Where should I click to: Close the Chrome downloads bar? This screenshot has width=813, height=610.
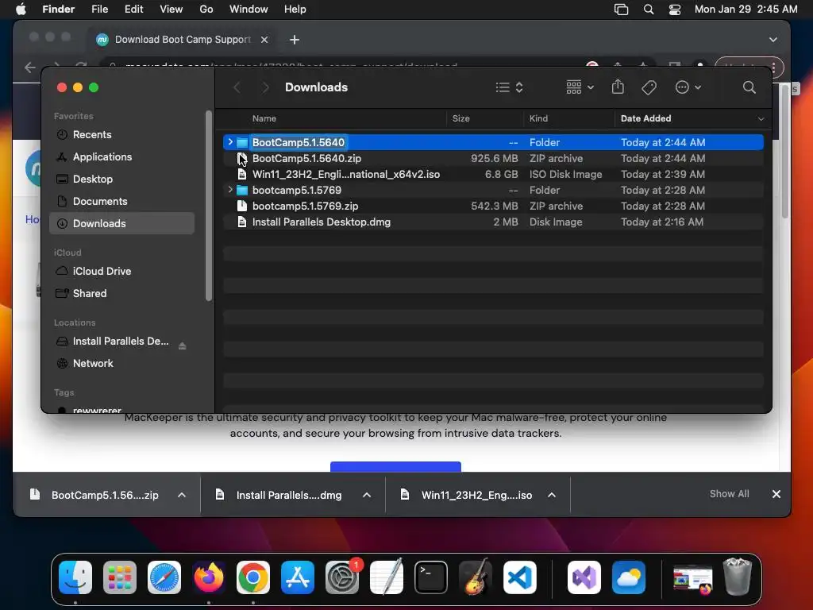[776, 494]
